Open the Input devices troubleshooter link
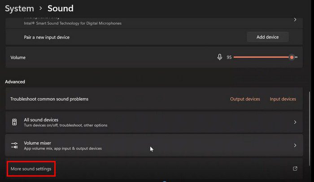The width and height of the screenshot is (314, 182). pyautogui.click(x=283, y=99)
